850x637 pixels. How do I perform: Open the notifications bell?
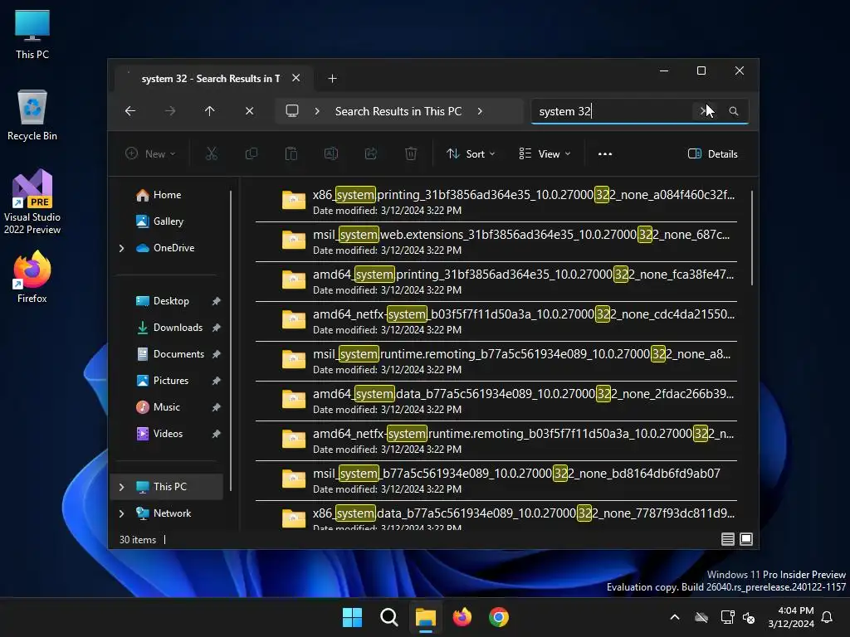[x=828, y=617]
